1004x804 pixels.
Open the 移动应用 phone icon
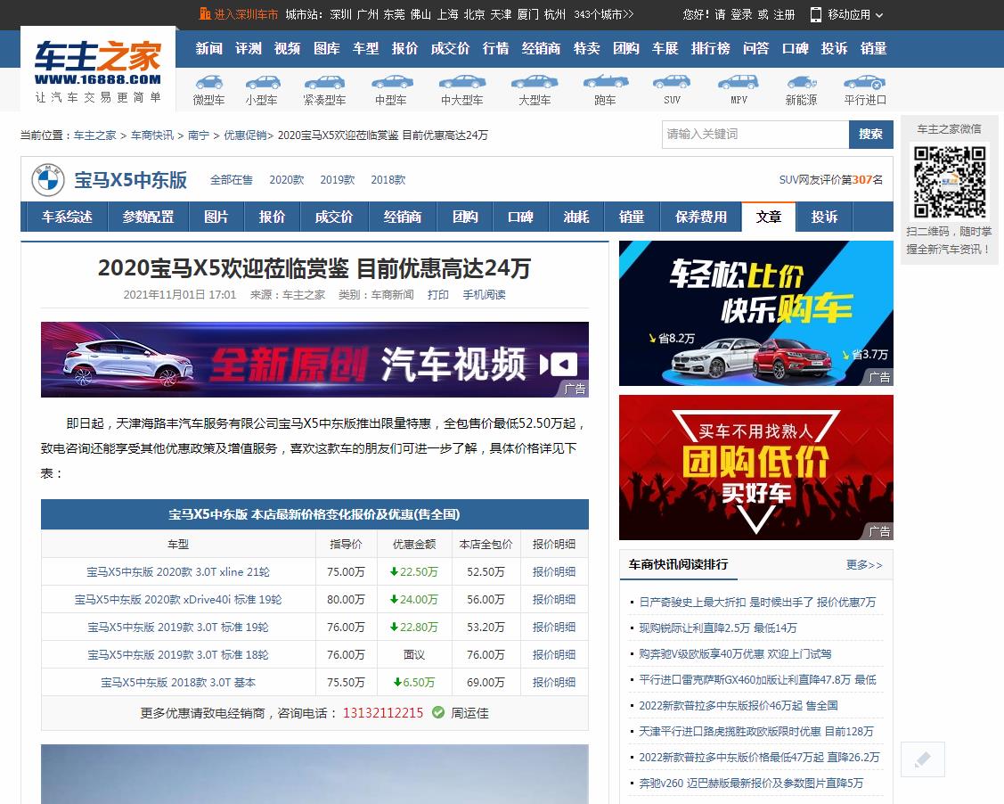[816, 15]
